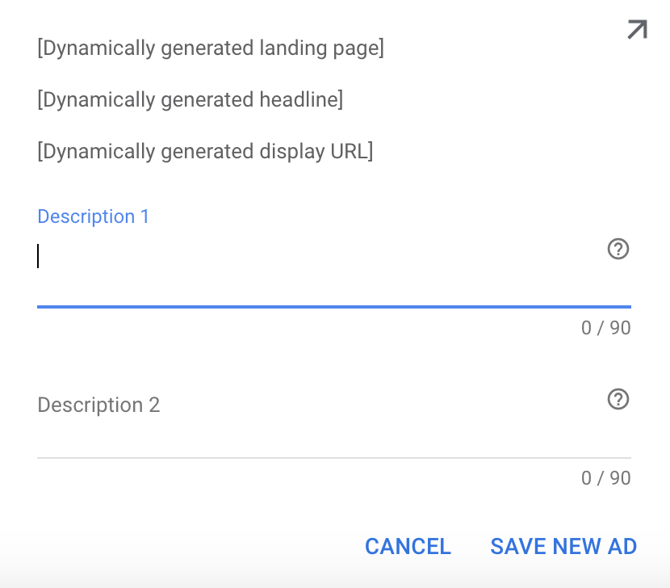The width and height of the screenshot is (670, 588).
Task: Select the dynamically generated landing page text
Action: 211,48
